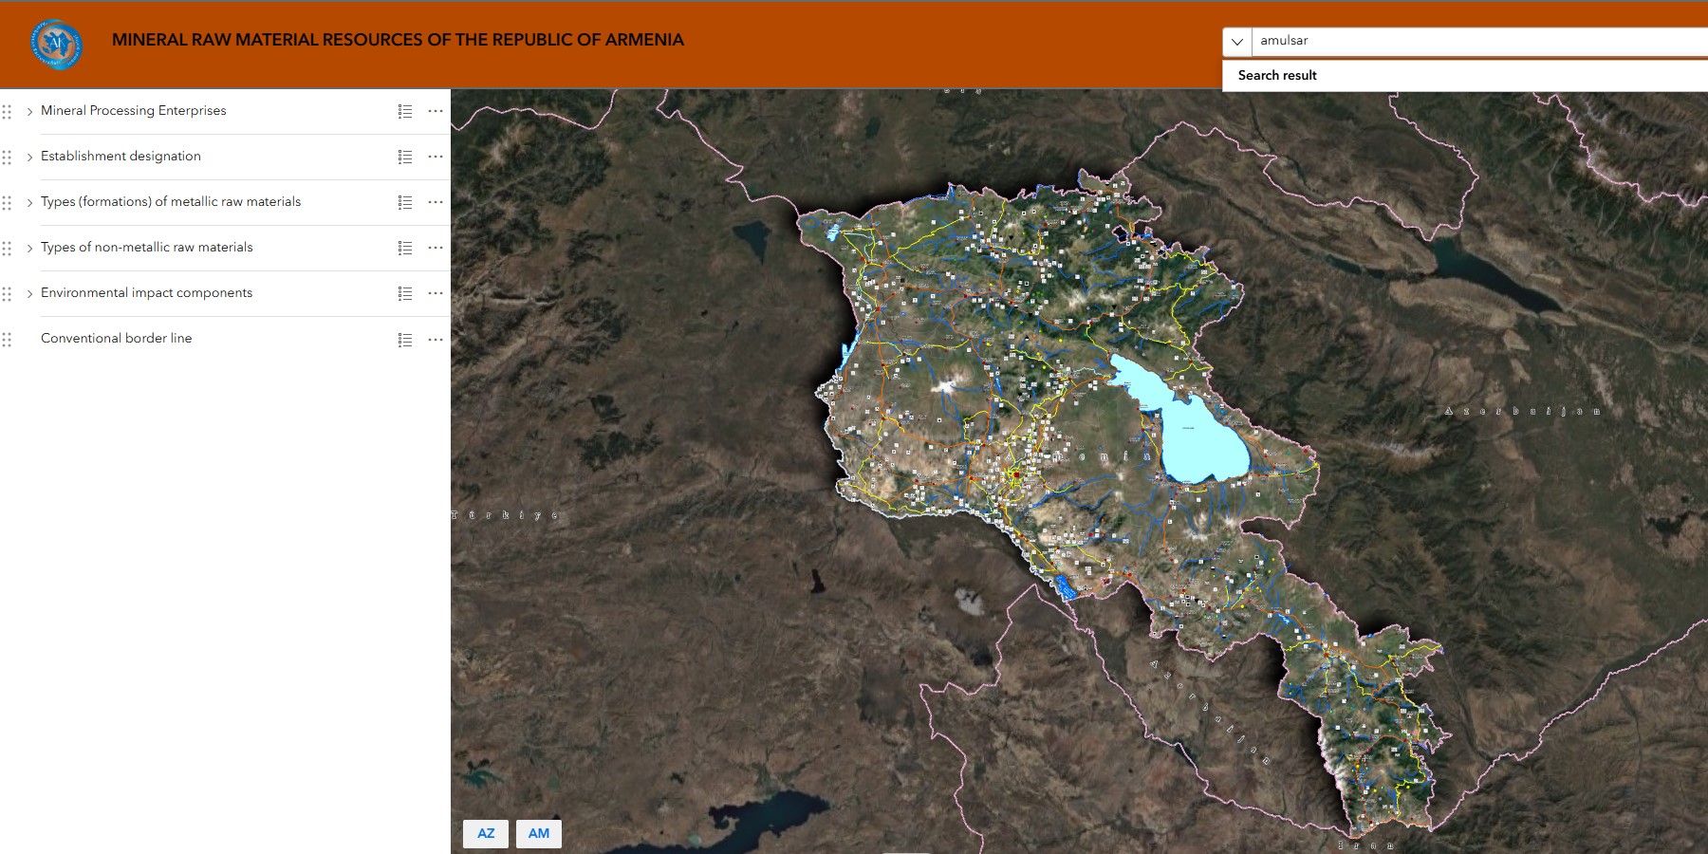The height and width of the screenshot is (854, 1708).
Task: Expand Environmental impact components group
Action: (29, 293)
